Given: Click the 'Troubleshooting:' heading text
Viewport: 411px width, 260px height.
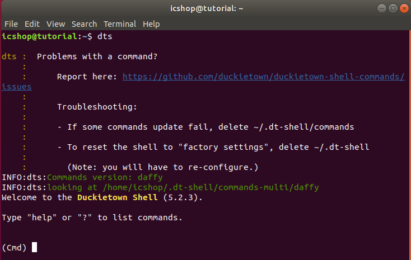Looking at the screenshot, I should [x=97, y=107].
